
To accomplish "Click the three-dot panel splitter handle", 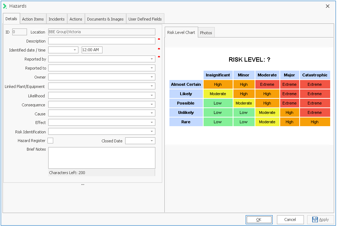I will coord(83,185).
